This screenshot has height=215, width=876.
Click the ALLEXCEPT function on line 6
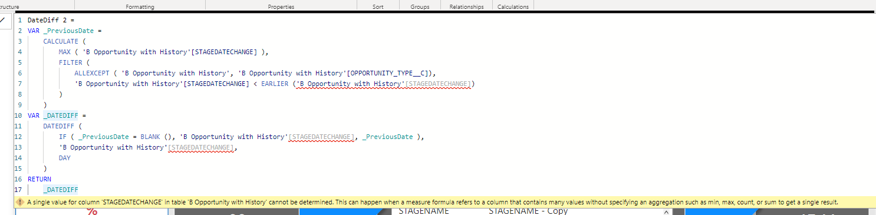(x=91, y=73)
